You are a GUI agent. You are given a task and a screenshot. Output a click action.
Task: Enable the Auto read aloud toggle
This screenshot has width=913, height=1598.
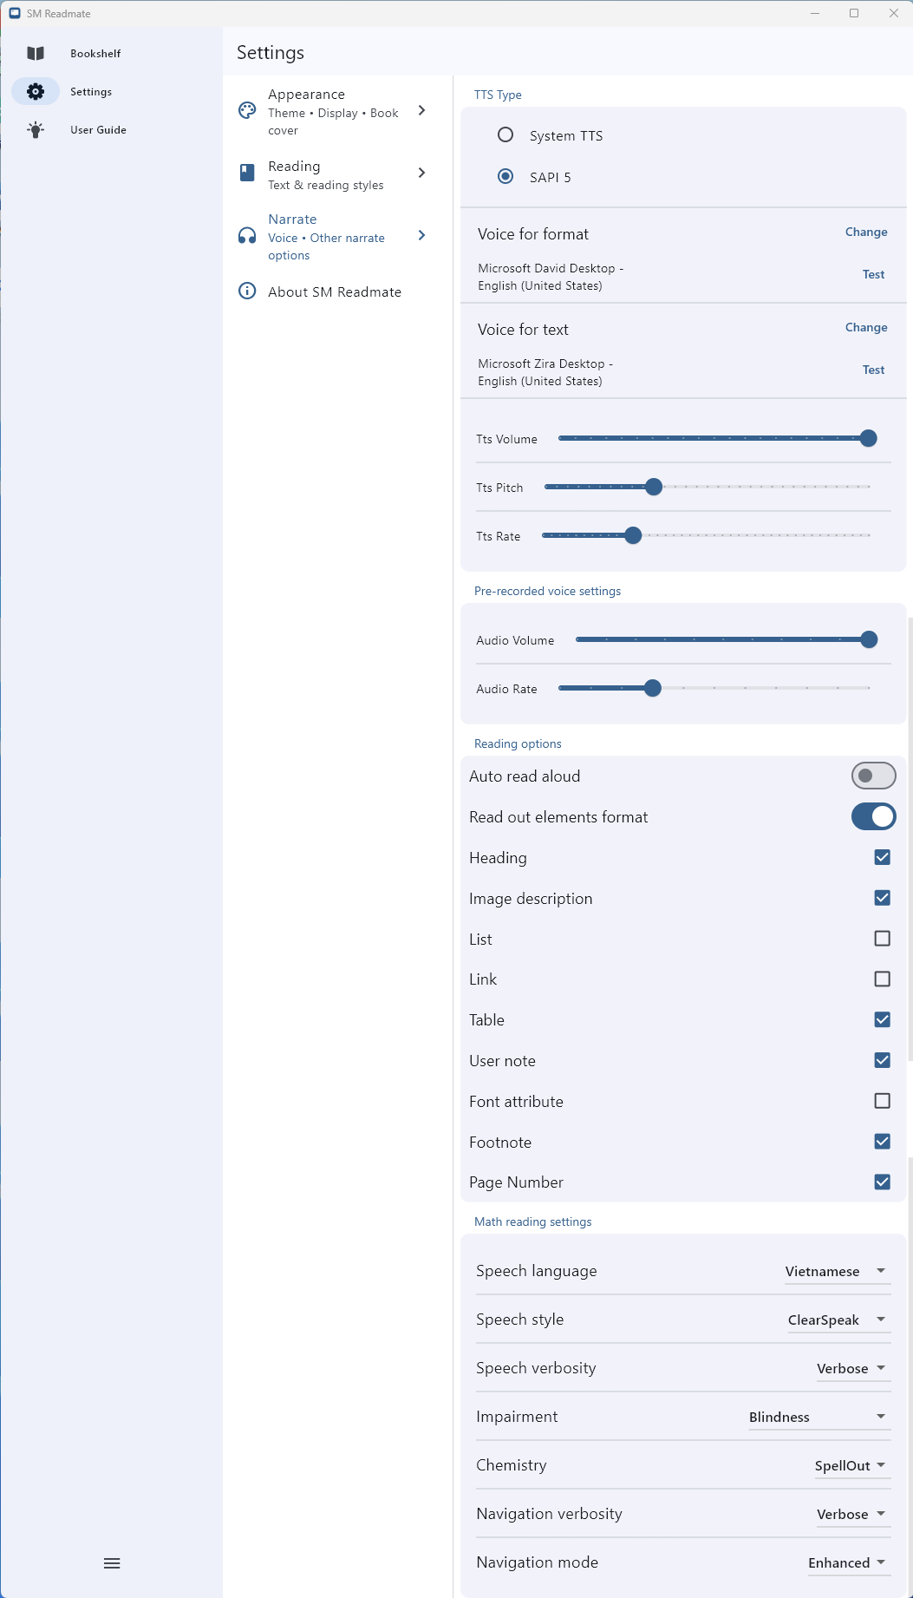[x=873, y=775]
